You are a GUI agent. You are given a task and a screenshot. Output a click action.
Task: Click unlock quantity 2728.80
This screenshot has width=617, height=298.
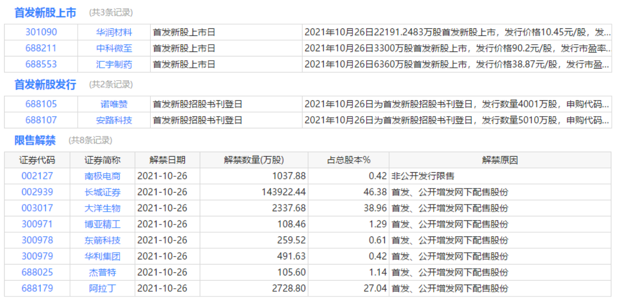289,288
